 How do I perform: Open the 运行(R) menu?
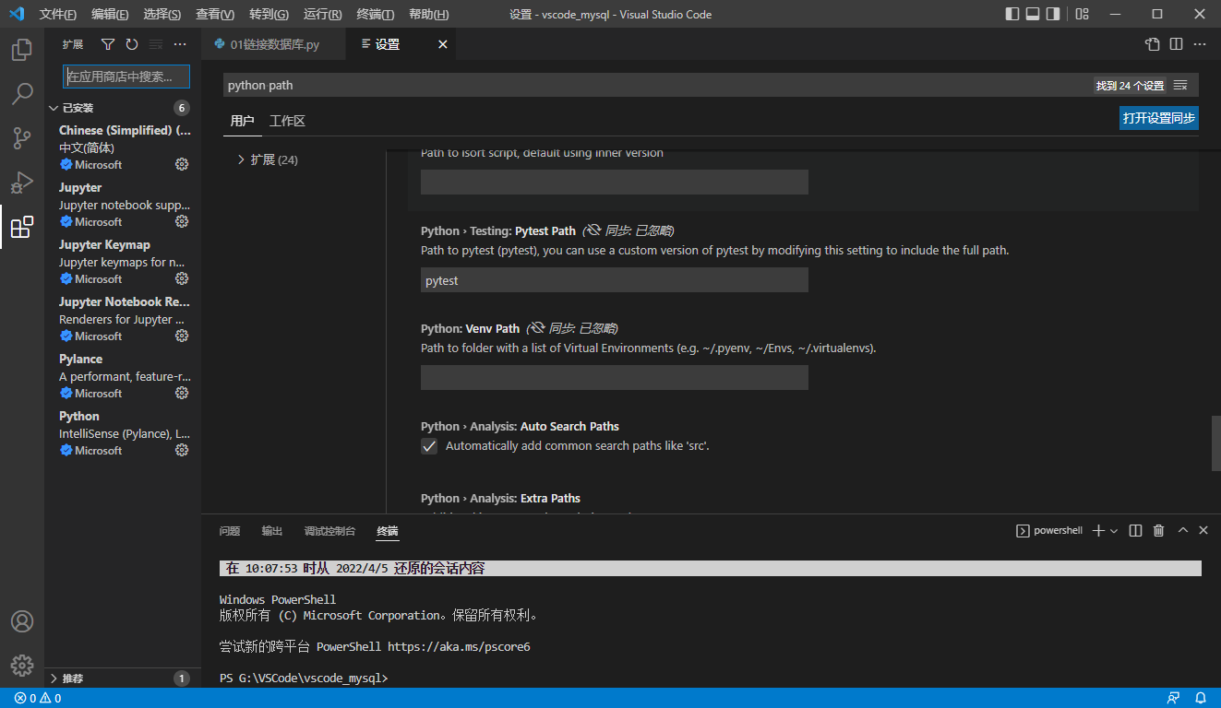point(322,14)
